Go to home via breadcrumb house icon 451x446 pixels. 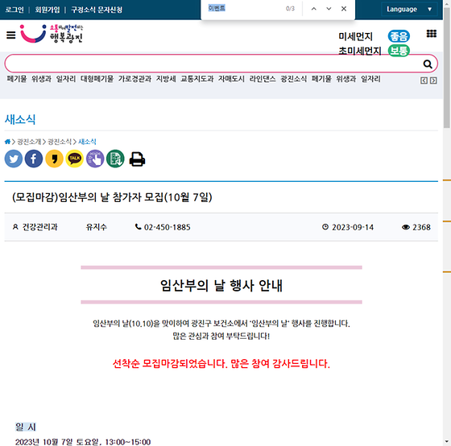click(x=7, y=142)
